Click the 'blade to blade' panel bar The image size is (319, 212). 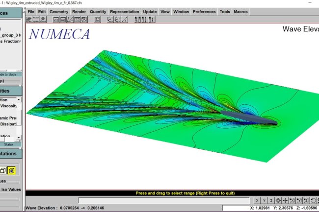[x=11, y=74]
